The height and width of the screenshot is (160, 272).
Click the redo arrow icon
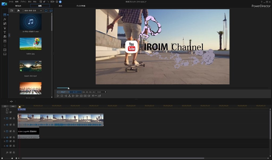click(x=48, y=2)
